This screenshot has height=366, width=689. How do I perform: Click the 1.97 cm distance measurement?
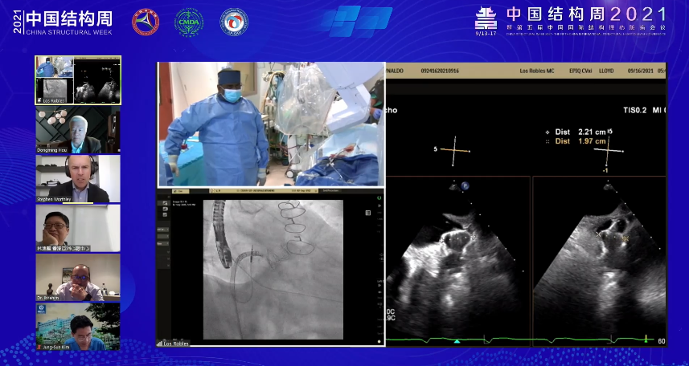573,140
